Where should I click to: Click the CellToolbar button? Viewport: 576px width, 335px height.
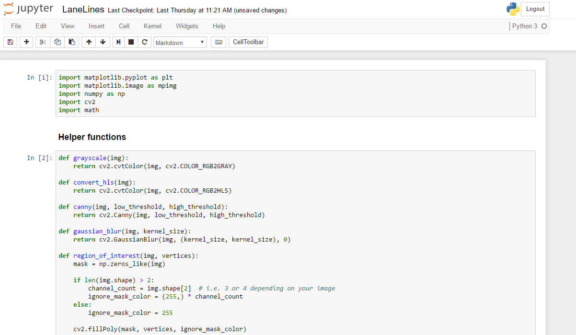tap(248, 42)
